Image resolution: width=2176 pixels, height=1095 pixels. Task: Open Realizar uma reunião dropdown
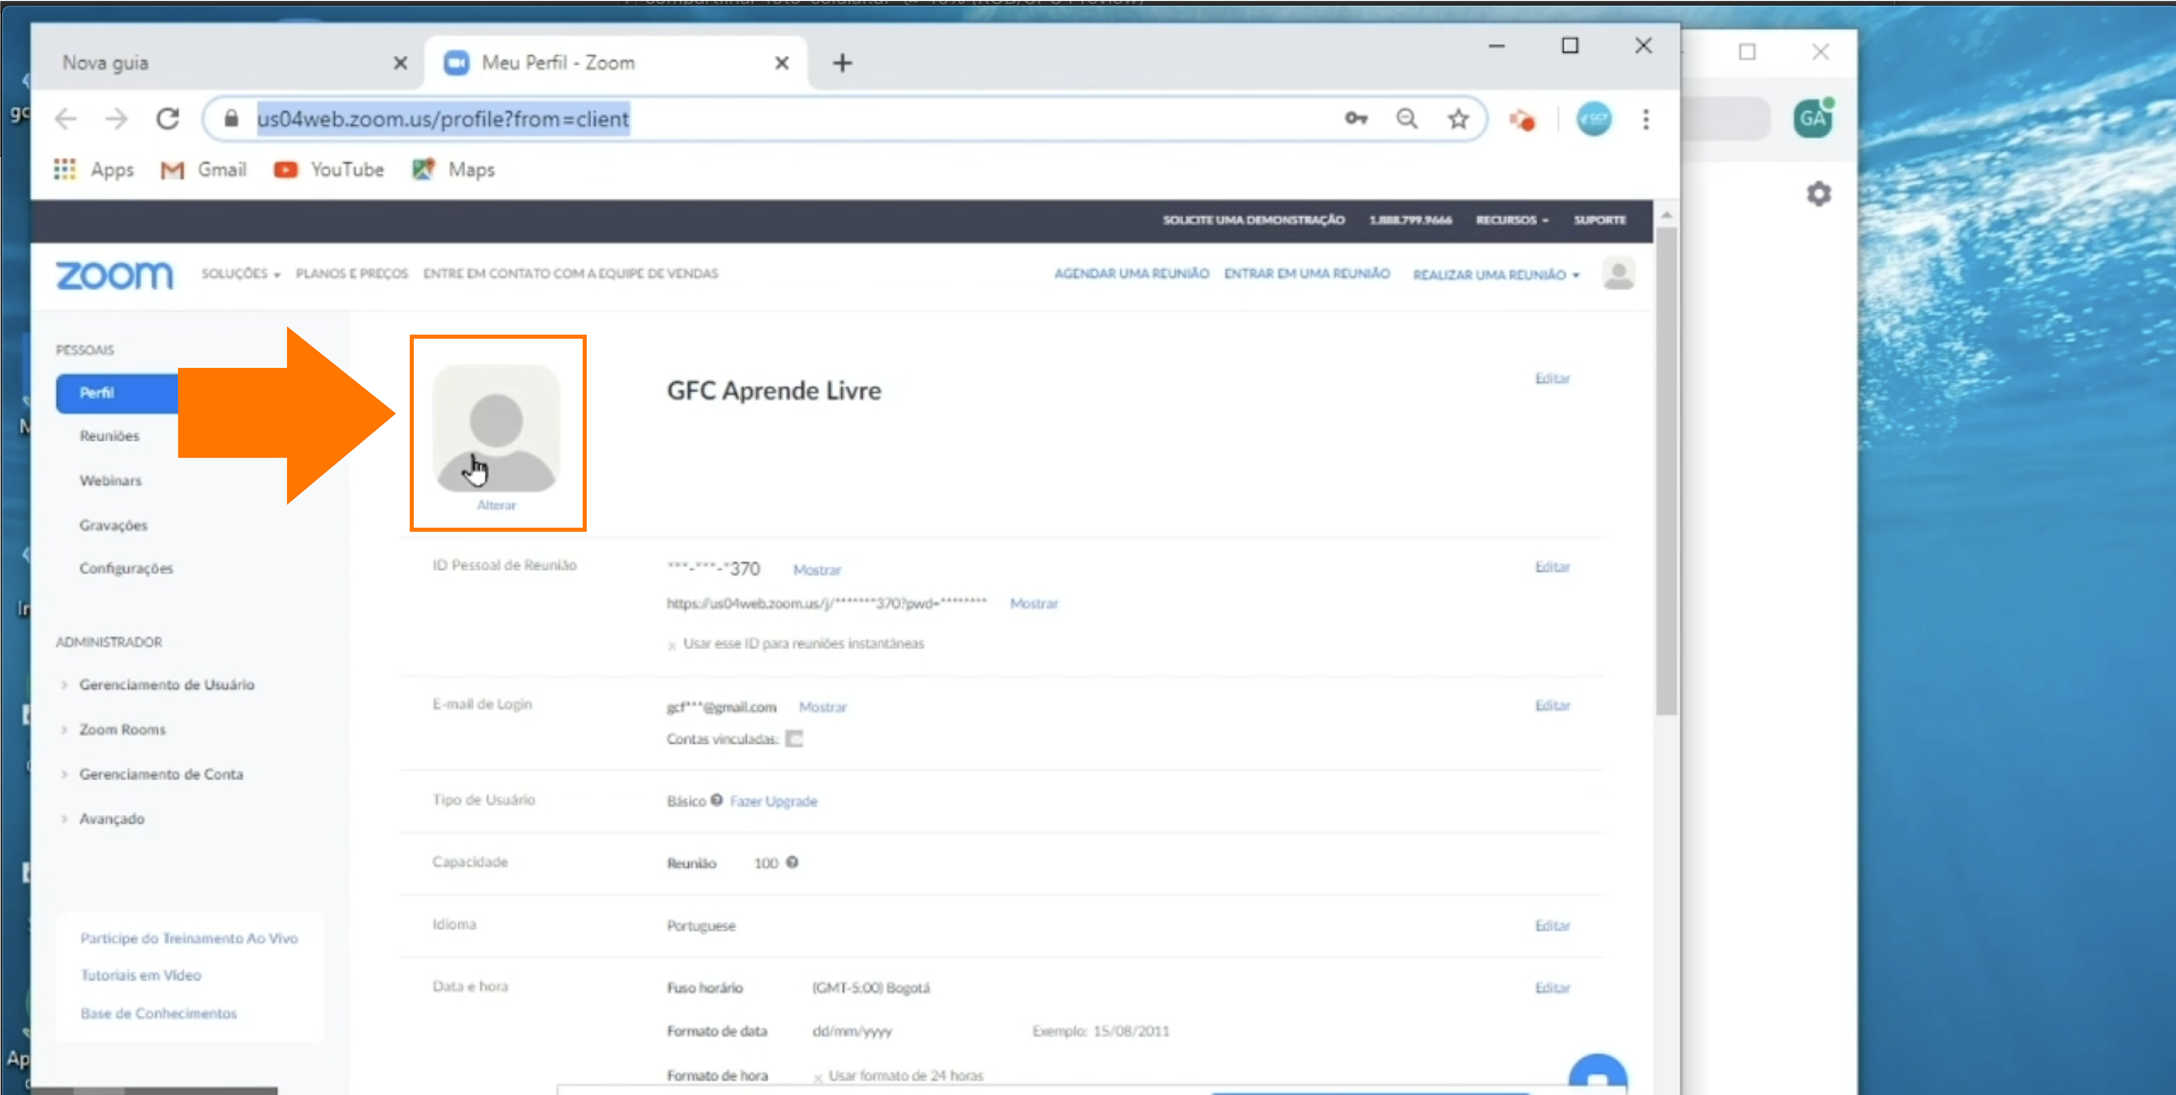coord(1496,275)
